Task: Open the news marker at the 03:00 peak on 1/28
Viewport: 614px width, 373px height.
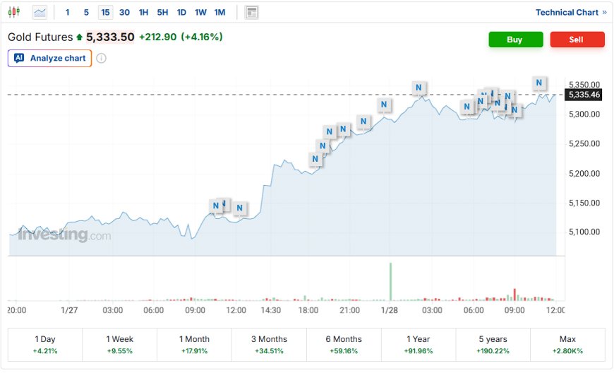Action: tap(419, 88)
